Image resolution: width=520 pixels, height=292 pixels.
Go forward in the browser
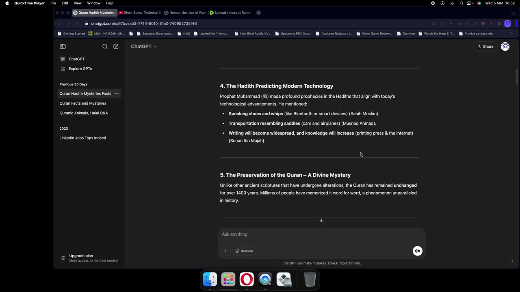[x=68, y=24]
